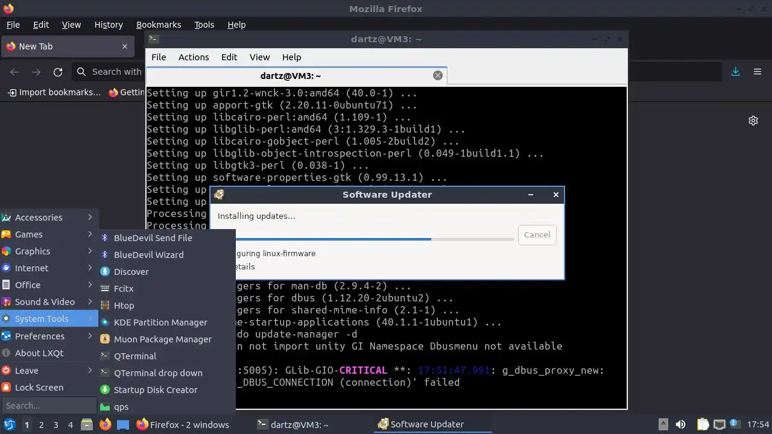Close the Firefox New Tab
Viewport: 772px width, 434px height.
click(x=125, y=46)
